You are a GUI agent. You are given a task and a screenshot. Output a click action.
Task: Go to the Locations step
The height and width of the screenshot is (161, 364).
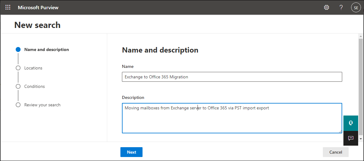pyautogui.click(x=33, y=68)
